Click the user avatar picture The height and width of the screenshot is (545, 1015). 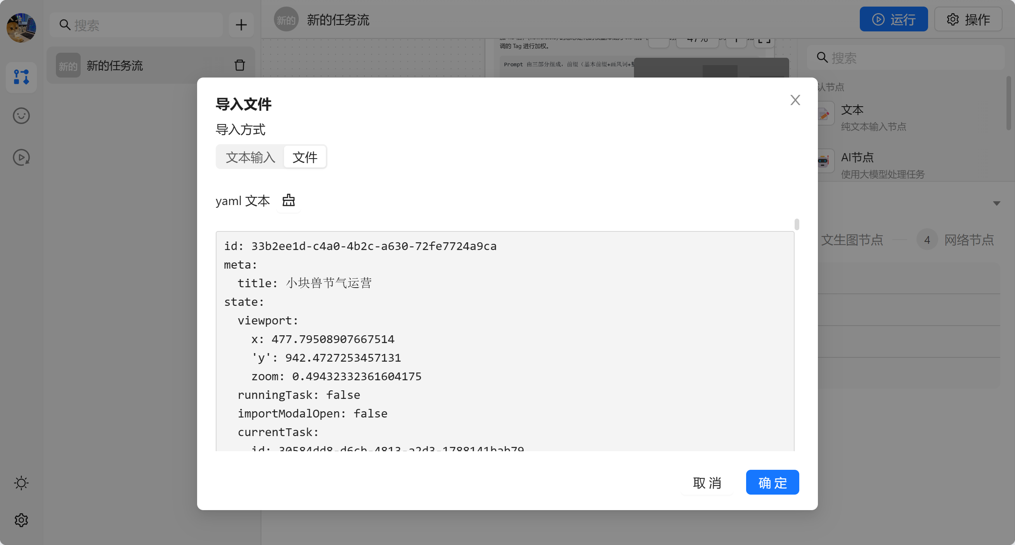tap(21, 28)
